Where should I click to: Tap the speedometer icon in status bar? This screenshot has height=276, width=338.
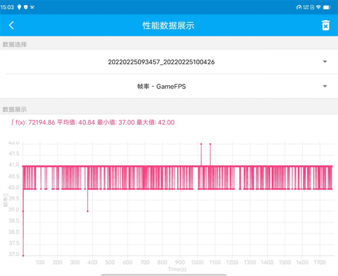[299, 6]
